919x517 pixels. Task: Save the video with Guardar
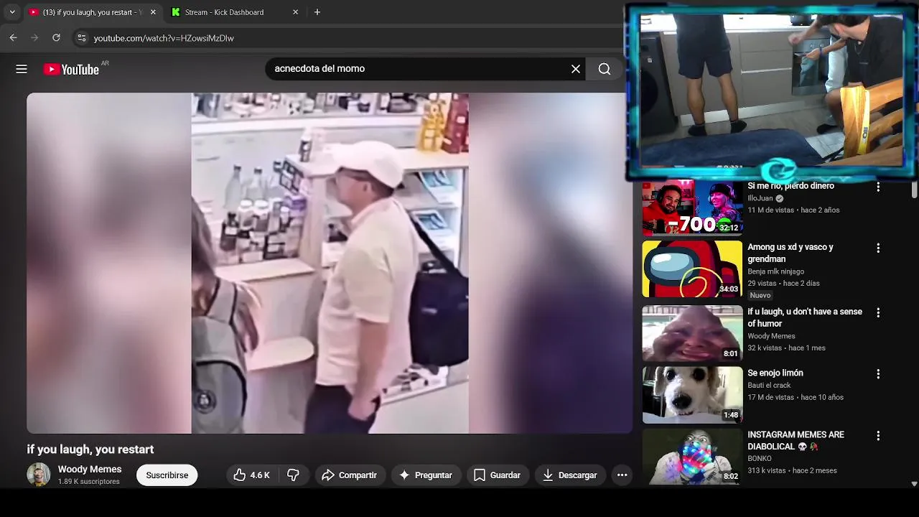click(497, 475)
